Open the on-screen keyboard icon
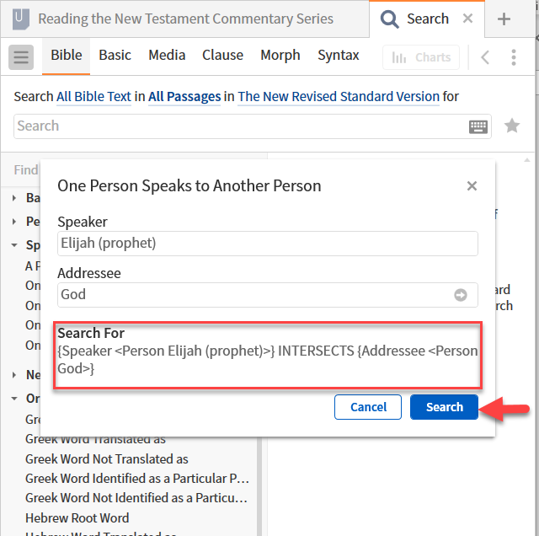 [x=478, y=126]
